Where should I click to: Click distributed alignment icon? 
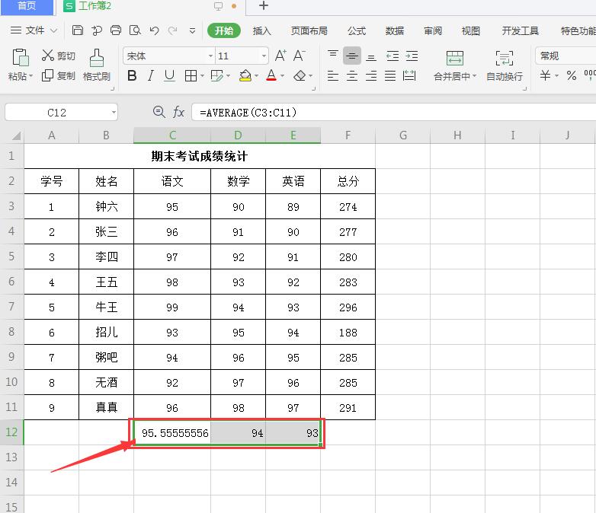pyautogui.click(x=409, y=75)
